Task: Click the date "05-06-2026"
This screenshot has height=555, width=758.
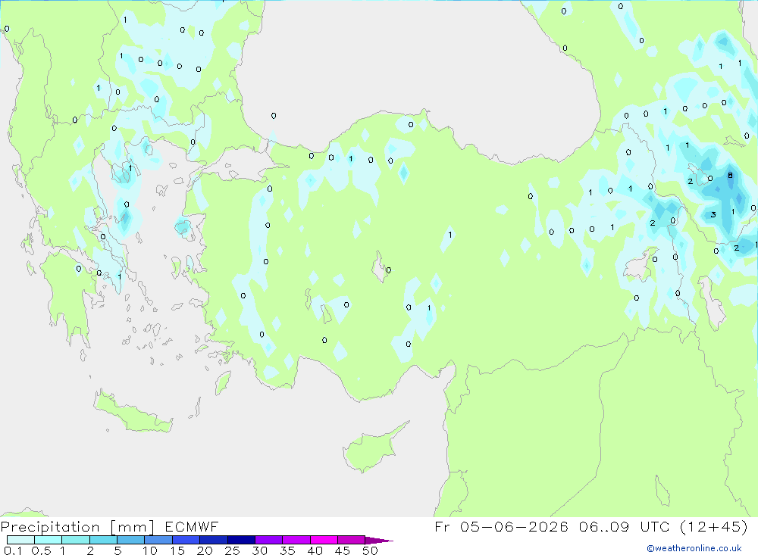Action: pos(514,526)
